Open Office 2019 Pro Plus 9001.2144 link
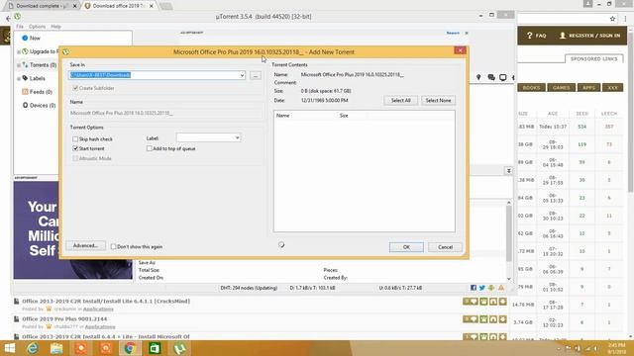 64,318
